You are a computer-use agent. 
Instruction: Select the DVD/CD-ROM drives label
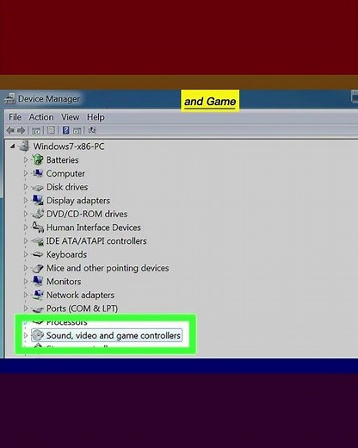[87, 214]
